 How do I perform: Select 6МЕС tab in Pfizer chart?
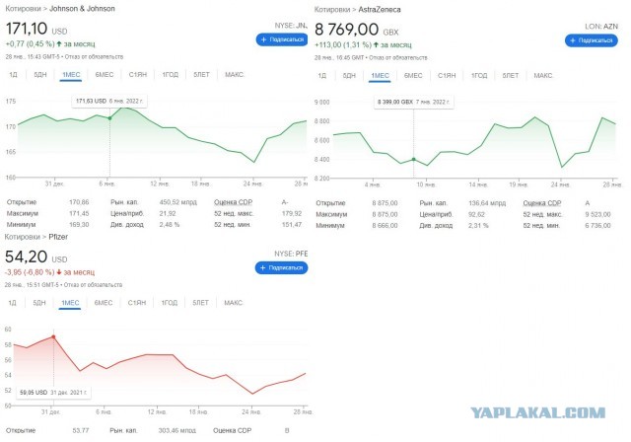[x=104, y=303]
